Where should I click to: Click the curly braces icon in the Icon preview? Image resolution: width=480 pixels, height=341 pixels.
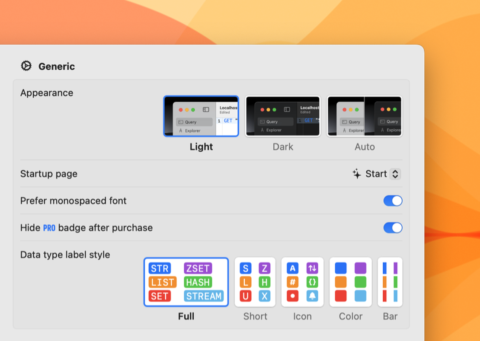click(312, 282)
